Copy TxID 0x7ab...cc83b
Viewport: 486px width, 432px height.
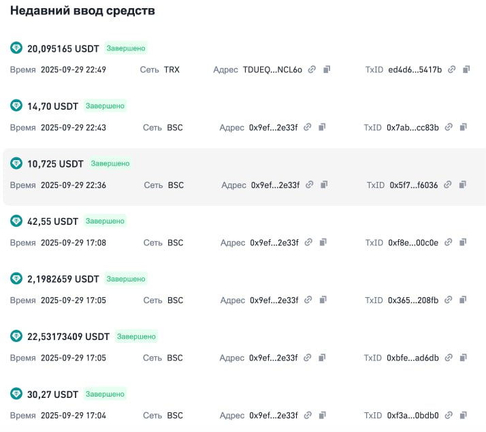463,127
